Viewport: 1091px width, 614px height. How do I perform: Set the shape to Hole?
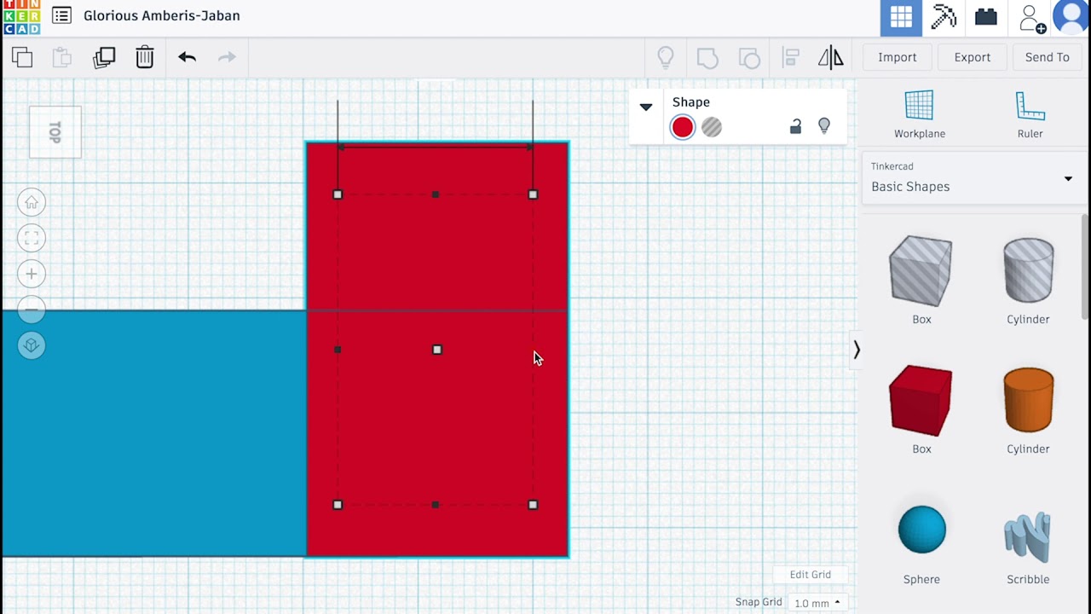(712, 127)
